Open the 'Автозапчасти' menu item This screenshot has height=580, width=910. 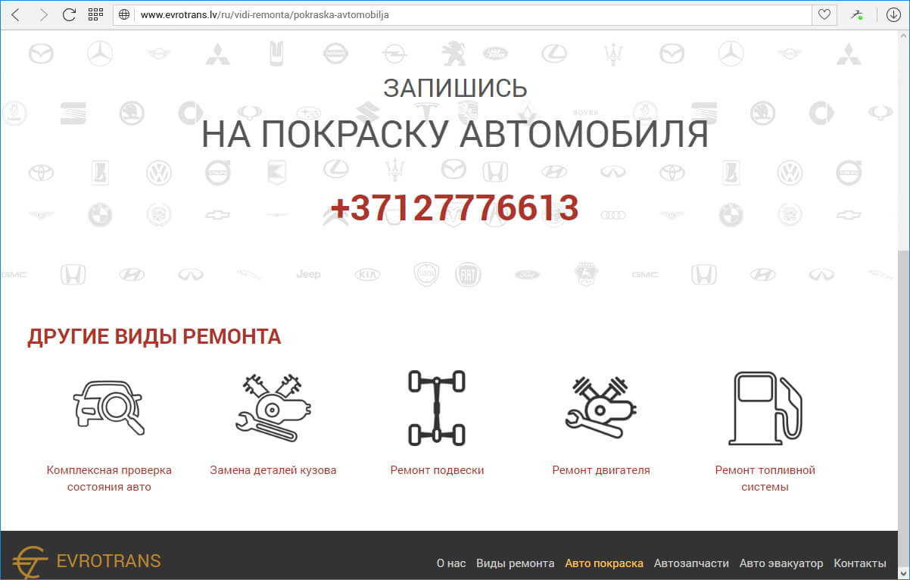pyautogui.click(x=691, y=563)
